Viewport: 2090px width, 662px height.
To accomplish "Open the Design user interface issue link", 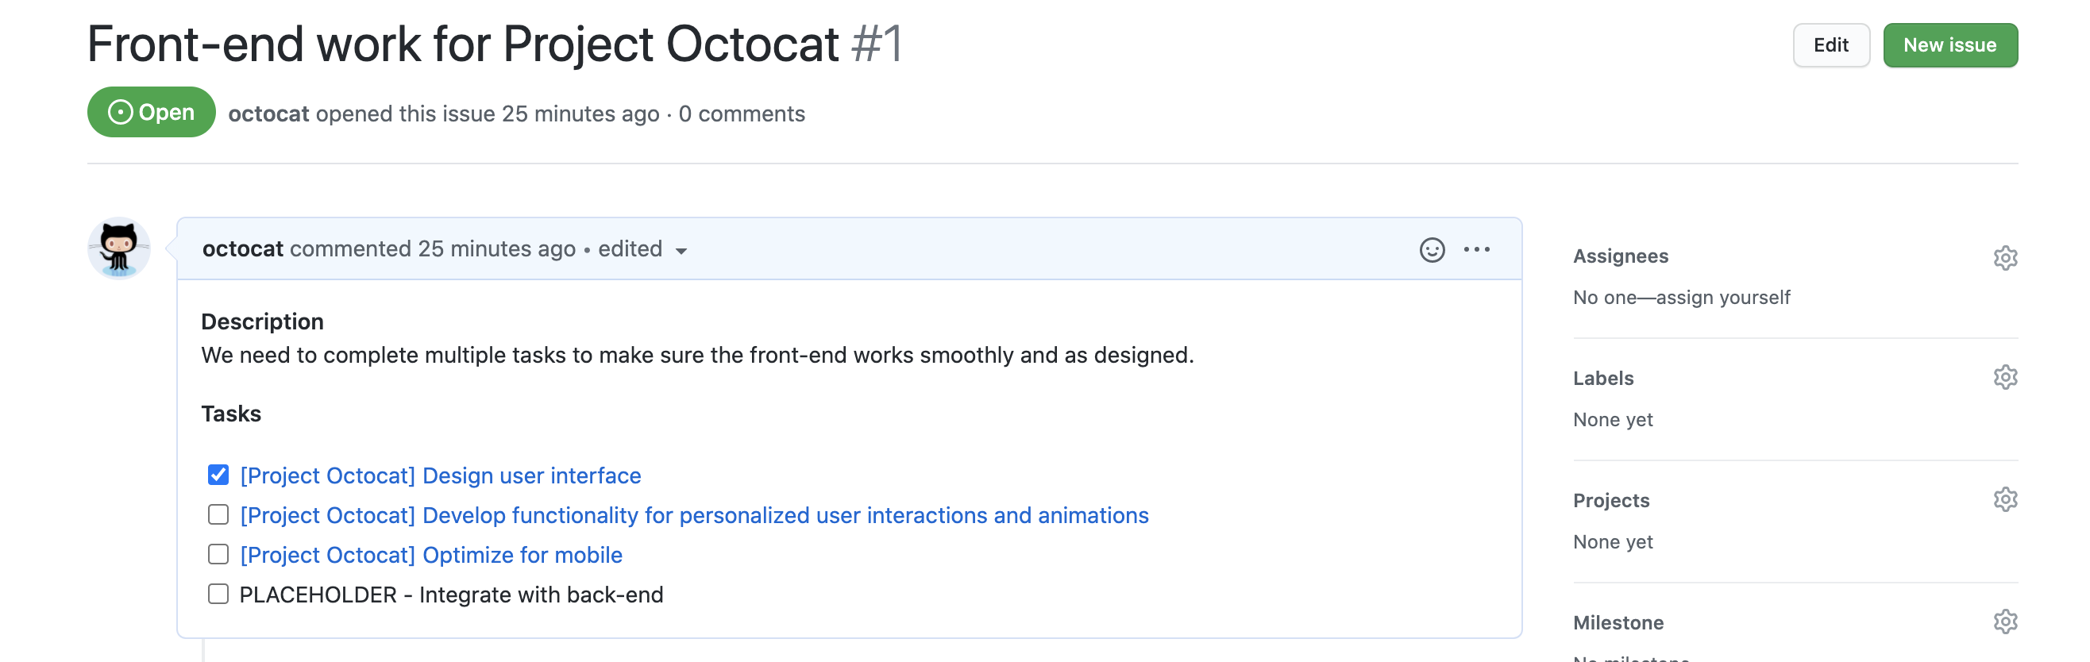I will [x=441, y=475].
